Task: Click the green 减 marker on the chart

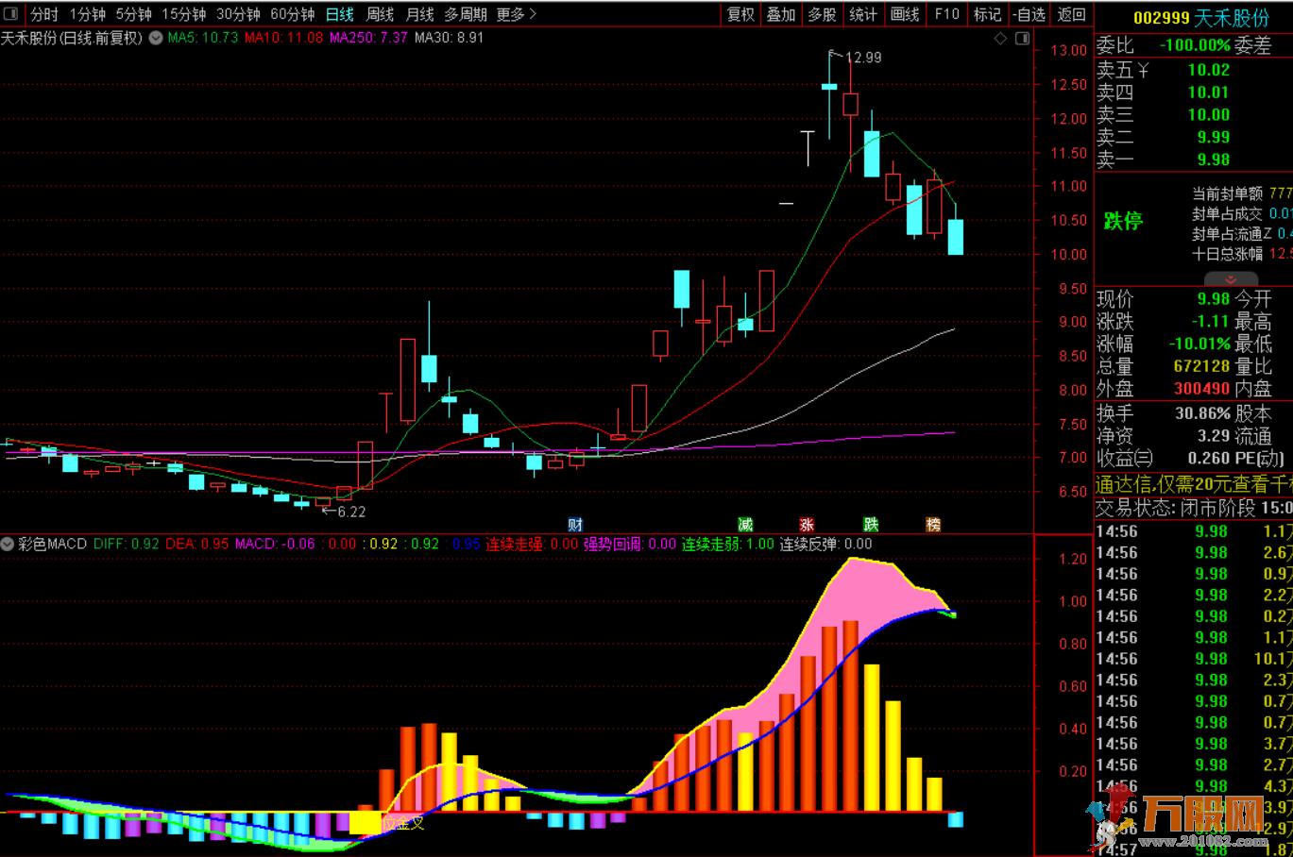Action: pos(745,525)
